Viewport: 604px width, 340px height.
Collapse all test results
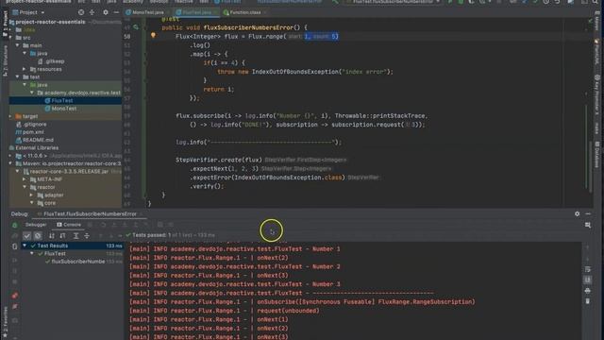(87, 235)
